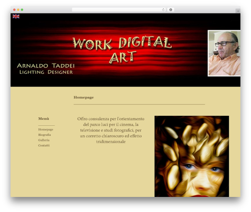Click the Menù sidebar heading
This screenshot has width=251, height=212.
[x=44, y=119]
